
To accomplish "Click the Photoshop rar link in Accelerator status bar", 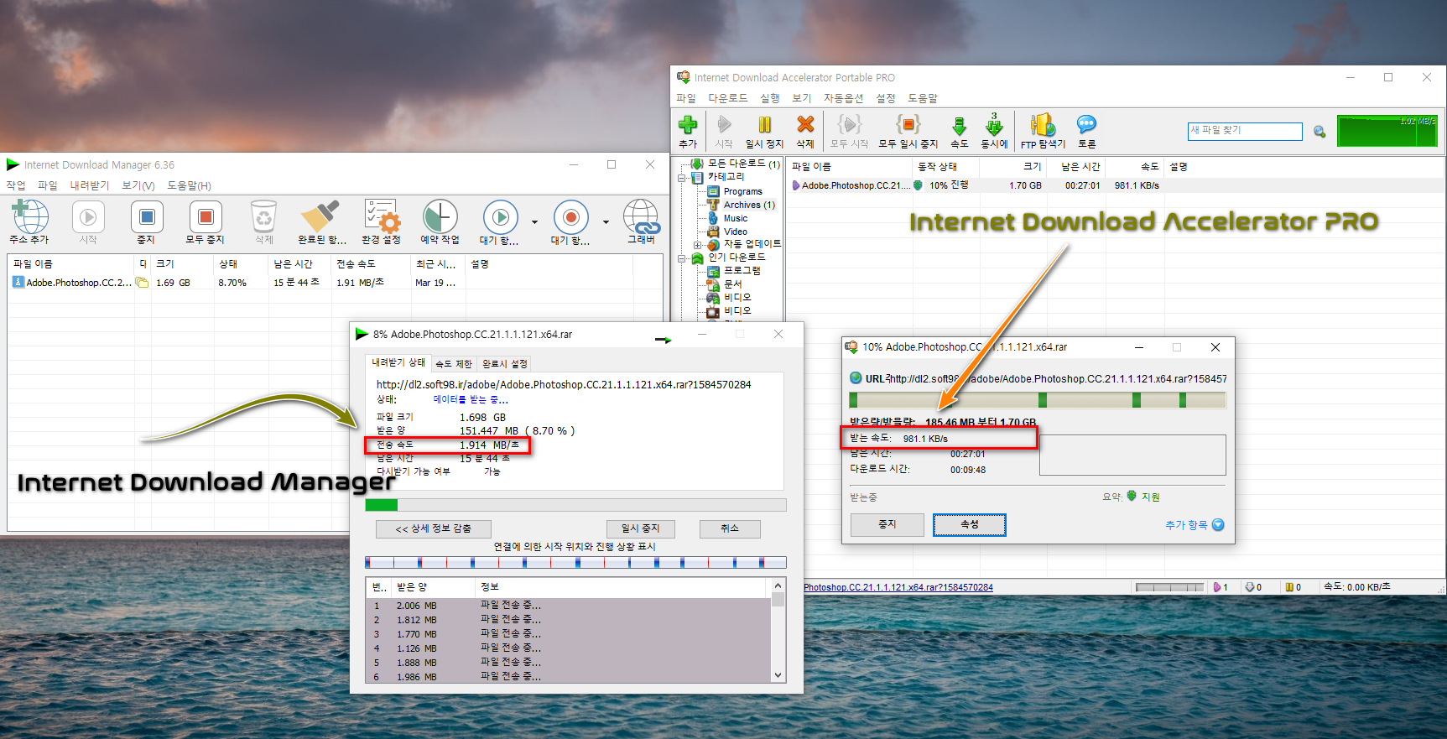I will coord(898,587).
